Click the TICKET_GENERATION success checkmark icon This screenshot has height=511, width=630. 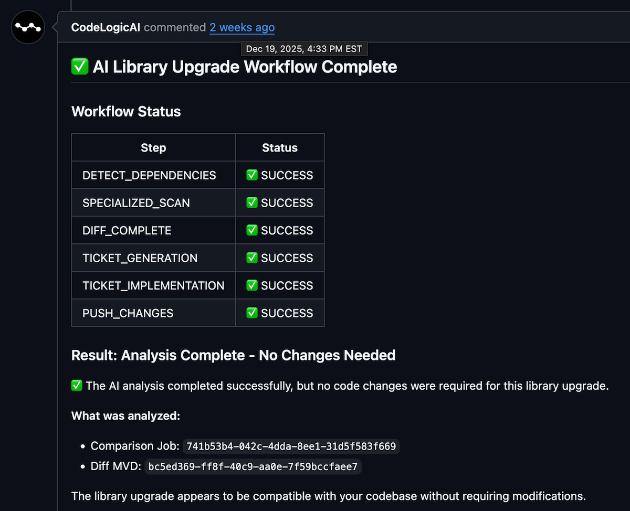point(252,258)
